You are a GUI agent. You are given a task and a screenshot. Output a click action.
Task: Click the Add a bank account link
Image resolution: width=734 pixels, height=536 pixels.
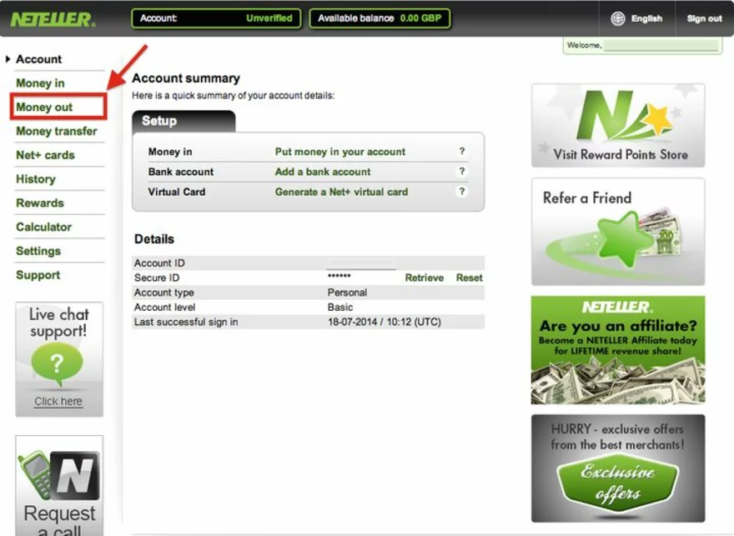click(x=323, y=172)
